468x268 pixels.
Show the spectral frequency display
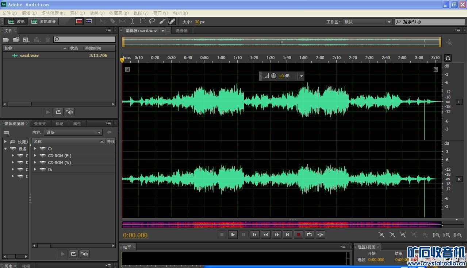click(79, 22)
